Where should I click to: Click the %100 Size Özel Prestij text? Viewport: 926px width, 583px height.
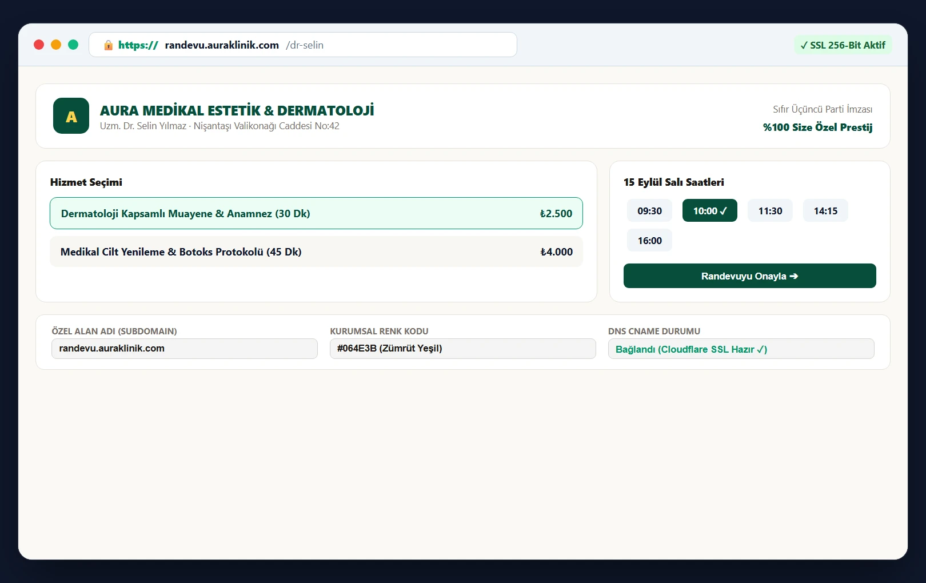817,127
